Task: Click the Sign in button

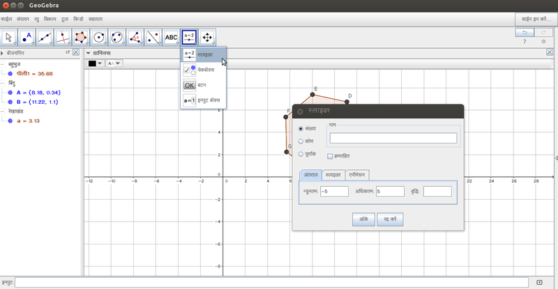Action: (536, 19)
